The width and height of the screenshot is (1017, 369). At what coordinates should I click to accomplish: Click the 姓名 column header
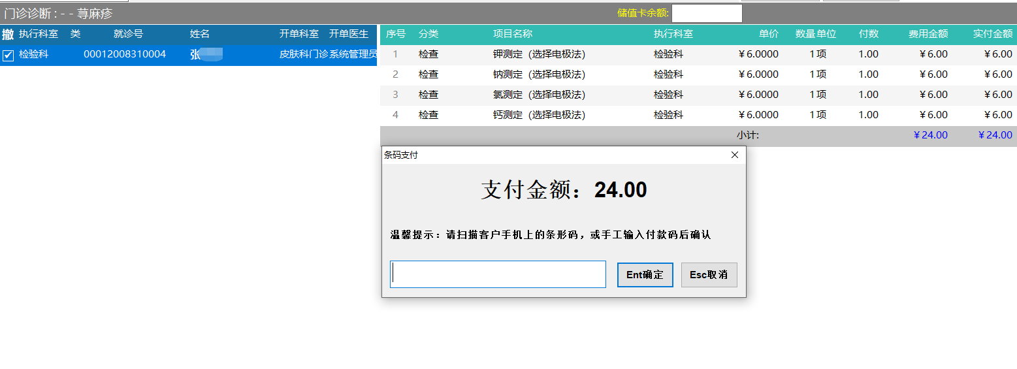(200, 34)
